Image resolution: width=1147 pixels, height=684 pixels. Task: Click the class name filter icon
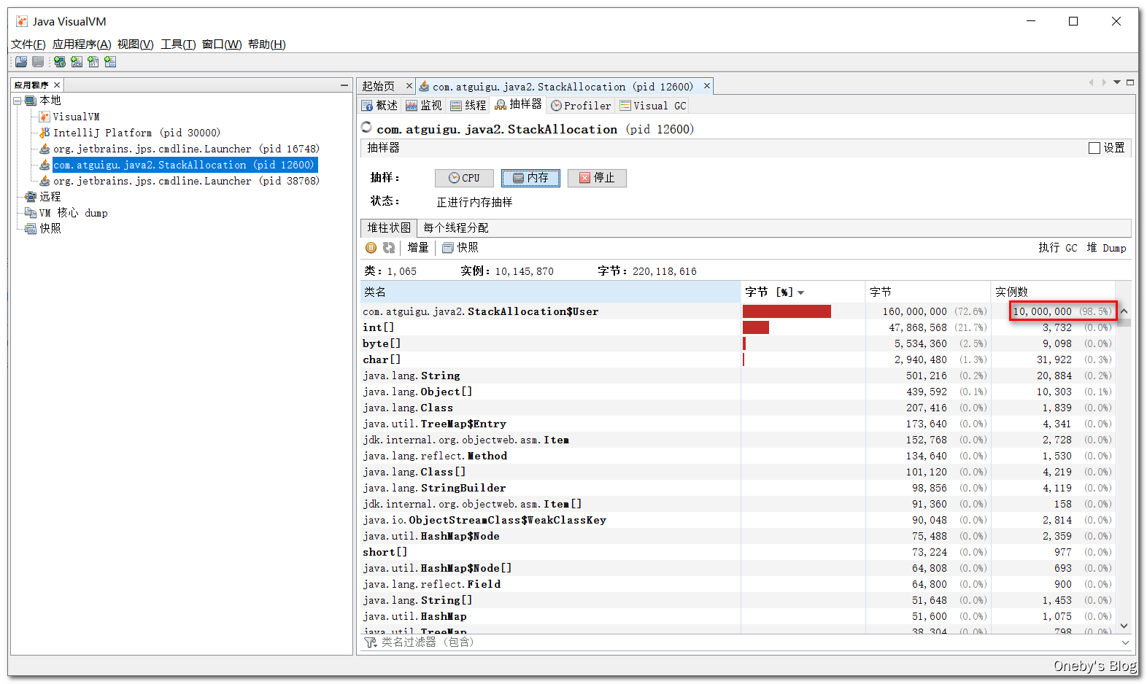(x=370, y=642)
